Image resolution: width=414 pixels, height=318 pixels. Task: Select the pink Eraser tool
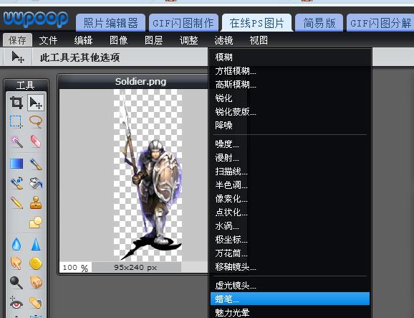coord(36,141)
